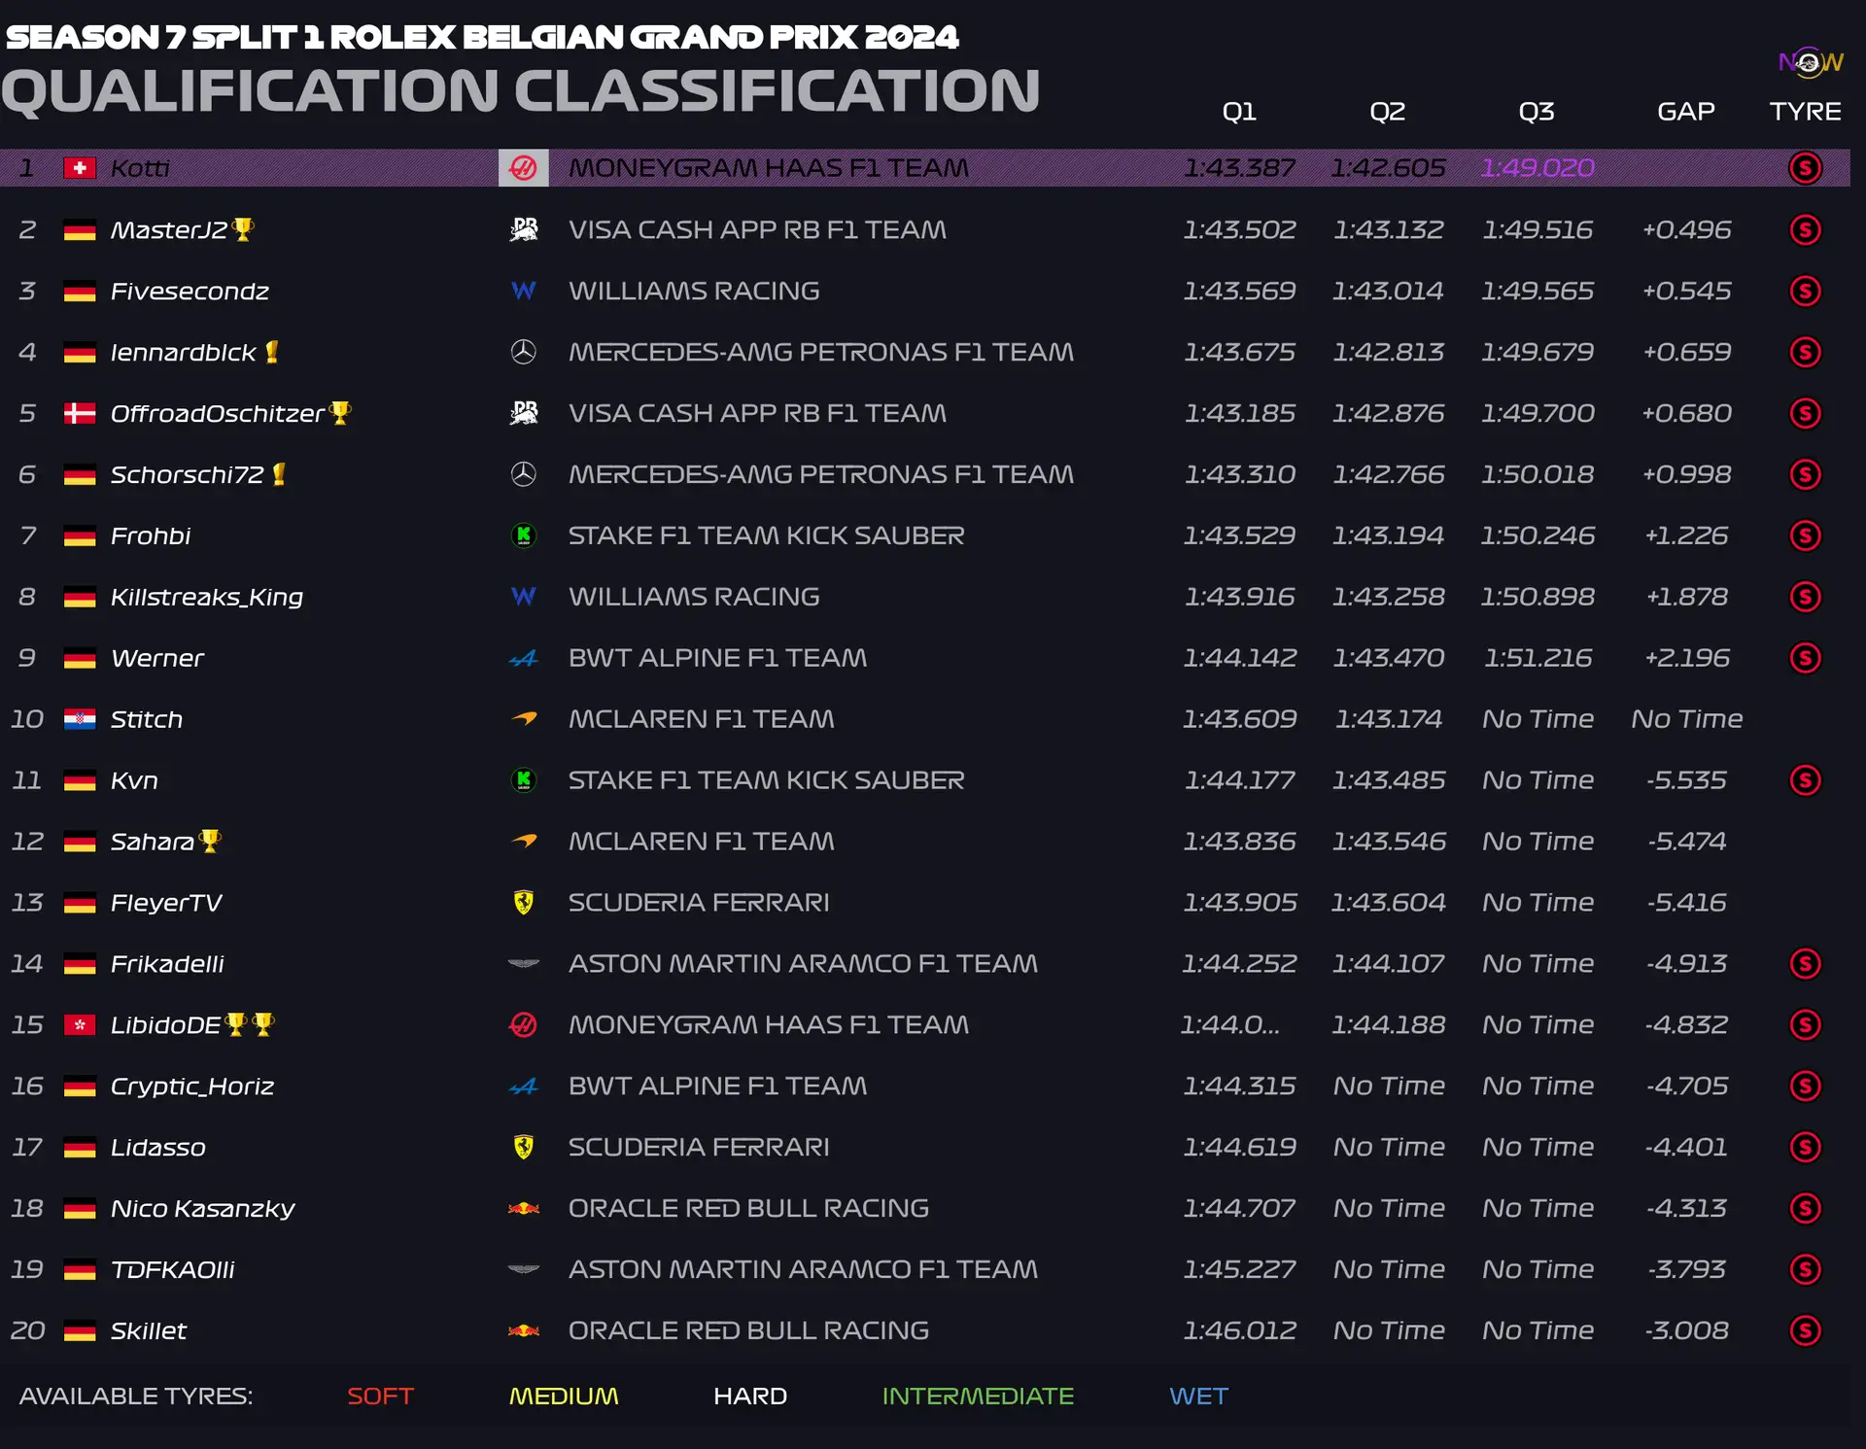Click the NOW logo in top corner
The width and height of the screenshot is (1866, 1449).
coord(1810,63)
